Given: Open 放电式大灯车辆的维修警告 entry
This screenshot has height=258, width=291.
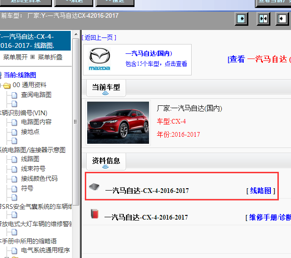Looking at the screenshot, I should (x=36, y=224).
